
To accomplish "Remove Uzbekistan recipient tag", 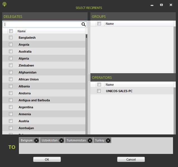I will point(61,141).
